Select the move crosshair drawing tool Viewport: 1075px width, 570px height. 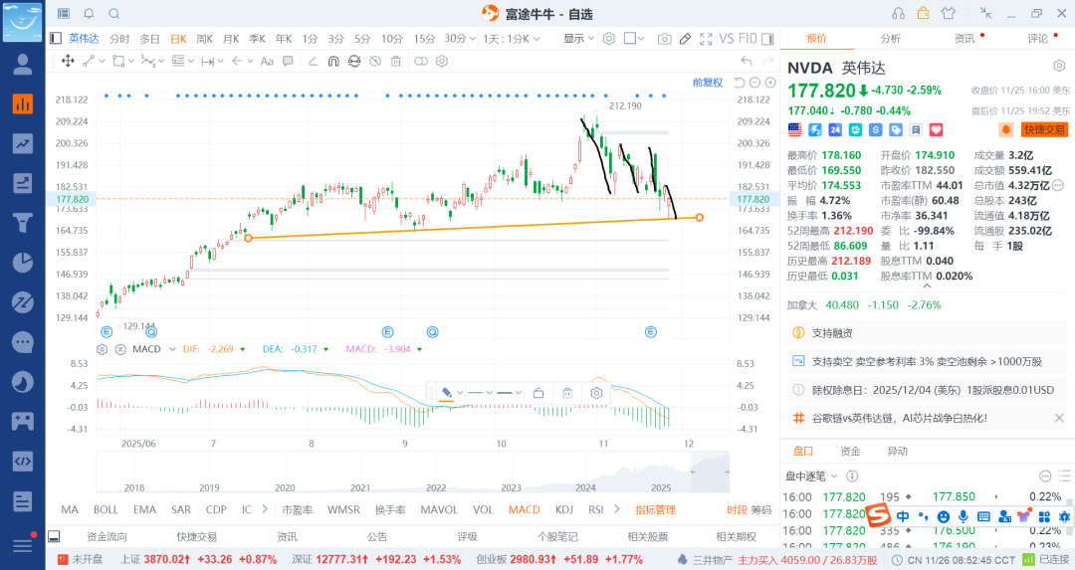coord(68,61)
